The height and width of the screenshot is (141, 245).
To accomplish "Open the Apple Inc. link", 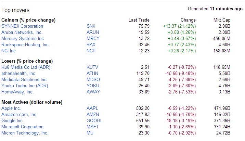I will pyautogui.click(x=11, y=108).
